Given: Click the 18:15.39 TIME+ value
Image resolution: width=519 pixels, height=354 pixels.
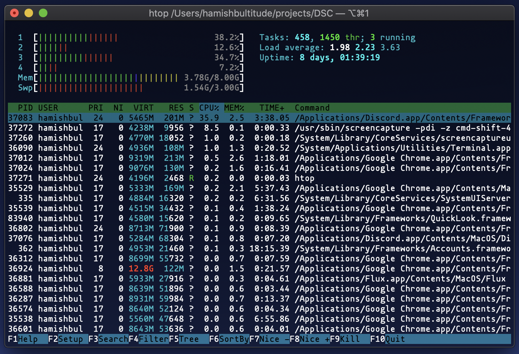Looking at the screenshot, I should pos(269,248).
